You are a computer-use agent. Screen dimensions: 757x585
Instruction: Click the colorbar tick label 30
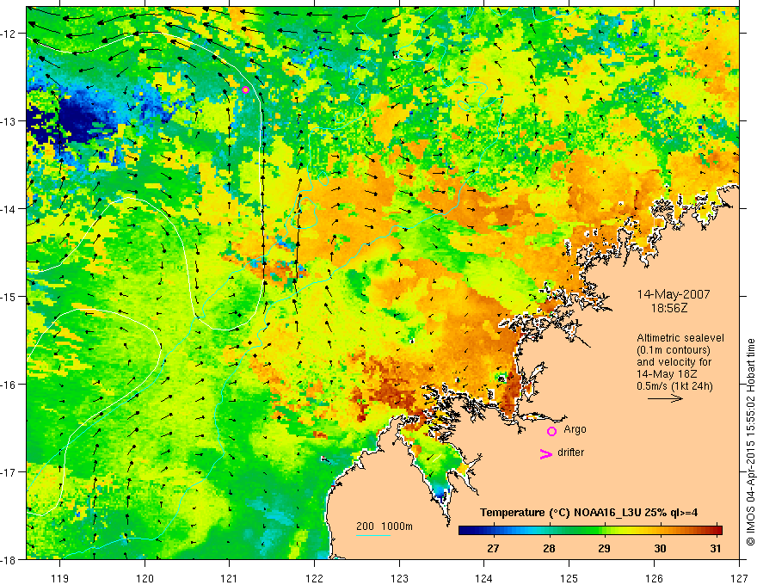pyautogui.click(x=660, y=548)
